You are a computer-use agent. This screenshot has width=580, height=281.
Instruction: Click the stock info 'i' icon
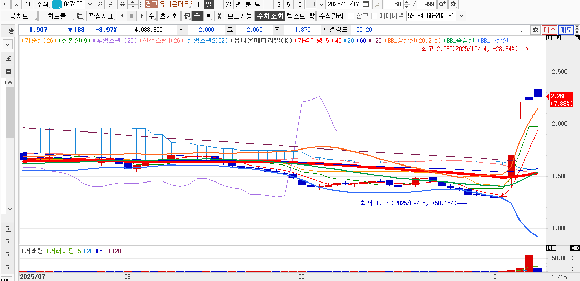199,4
